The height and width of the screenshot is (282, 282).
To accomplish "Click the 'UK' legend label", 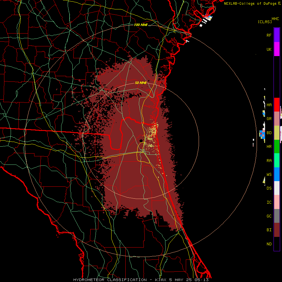I will pos(269,49).
